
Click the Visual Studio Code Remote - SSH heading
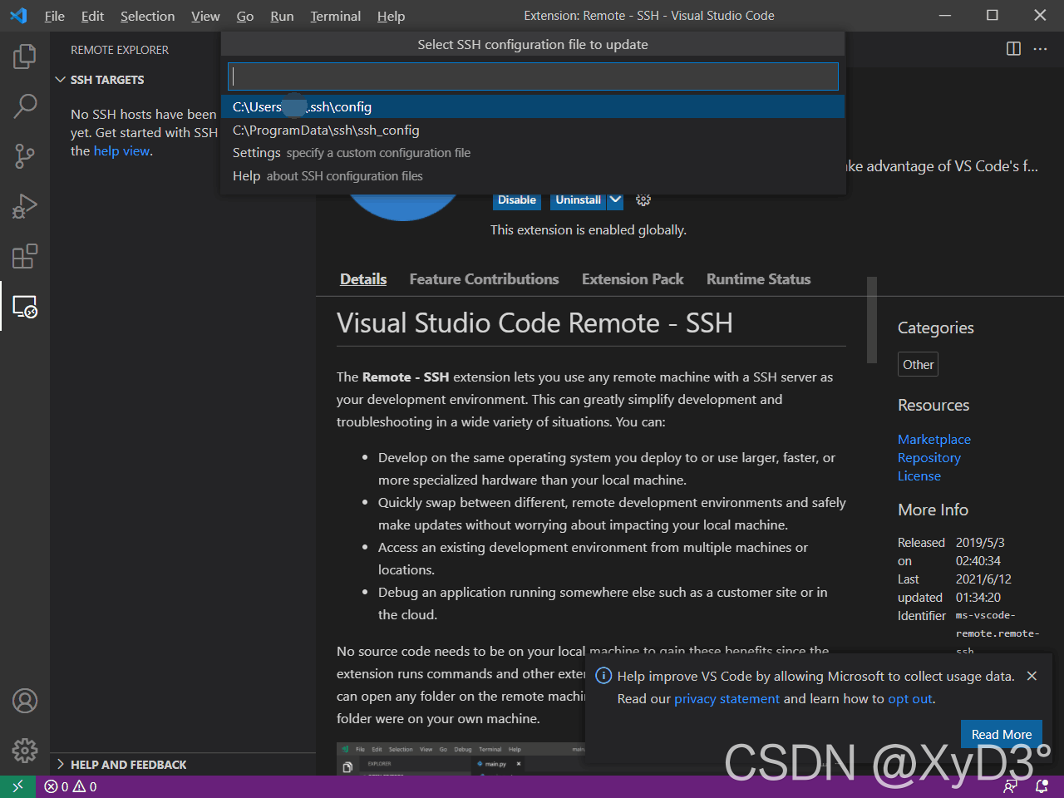click(x=534, y=323)
